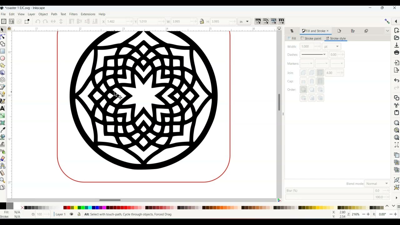
Task: Expand the dock panel tabs chevron menu
Action: click(387, 31)
